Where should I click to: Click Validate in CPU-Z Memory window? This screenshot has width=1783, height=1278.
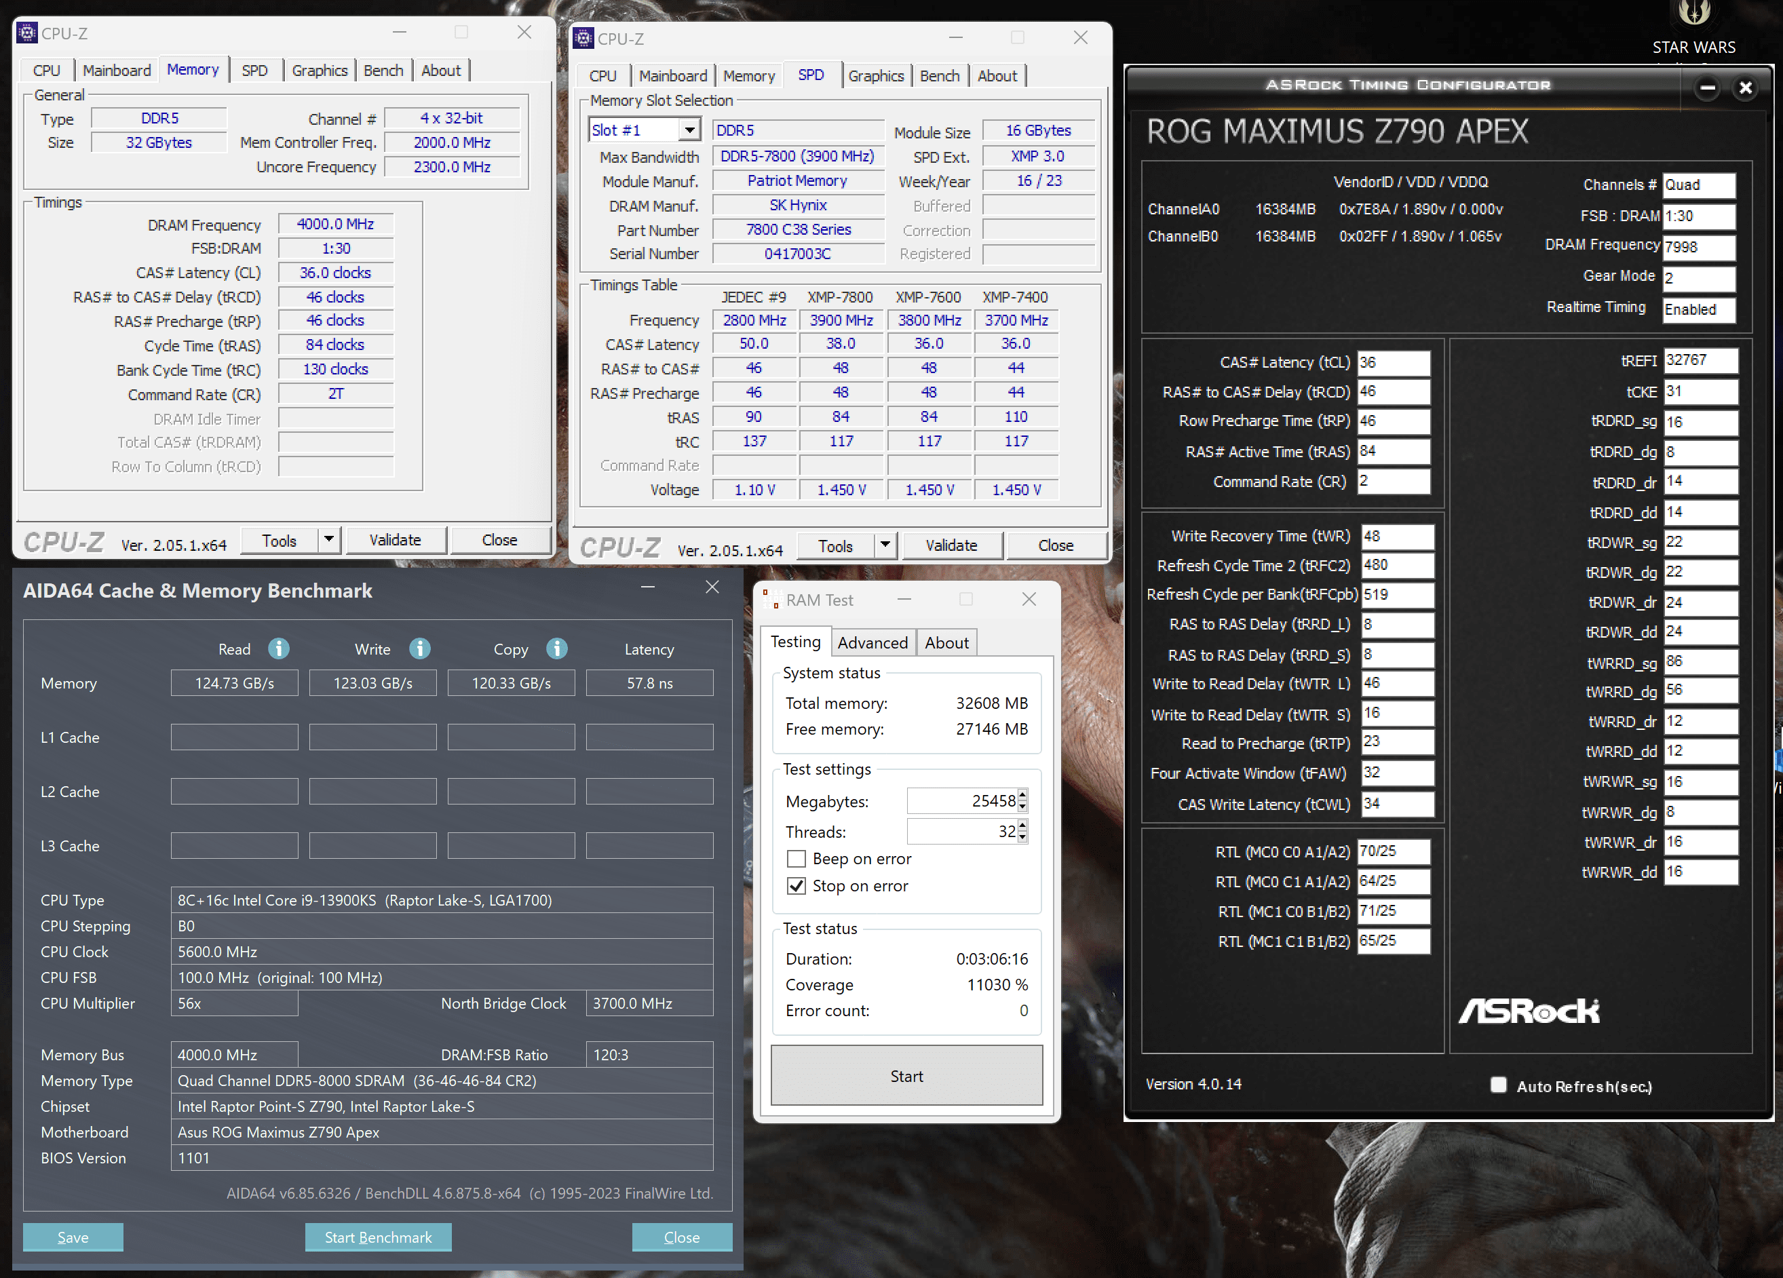(x=396, y=540)
